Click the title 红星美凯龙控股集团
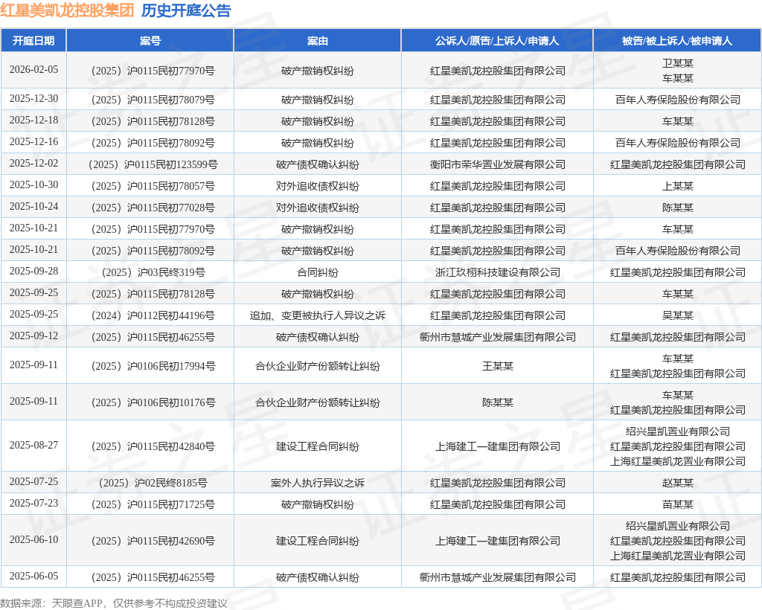The image size is (762, 610). coord(67,10)
